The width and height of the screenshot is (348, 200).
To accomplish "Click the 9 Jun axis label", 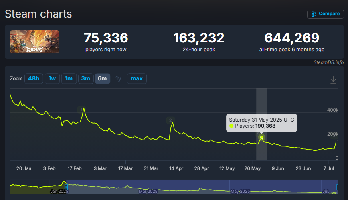I will click(x=278, y=168).
